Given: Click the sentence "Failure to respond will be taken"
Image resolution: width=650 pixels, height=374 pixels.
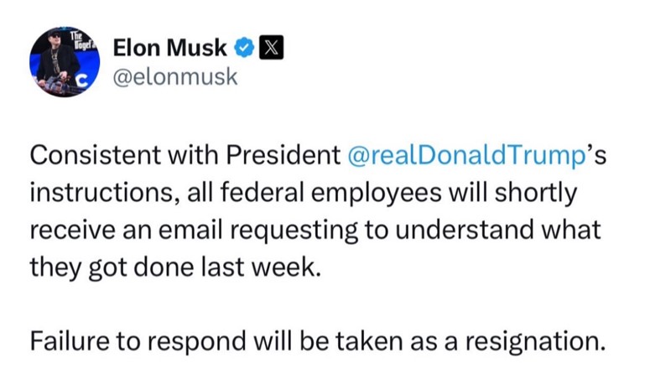Looking at the screenshot, I should 216,341.
